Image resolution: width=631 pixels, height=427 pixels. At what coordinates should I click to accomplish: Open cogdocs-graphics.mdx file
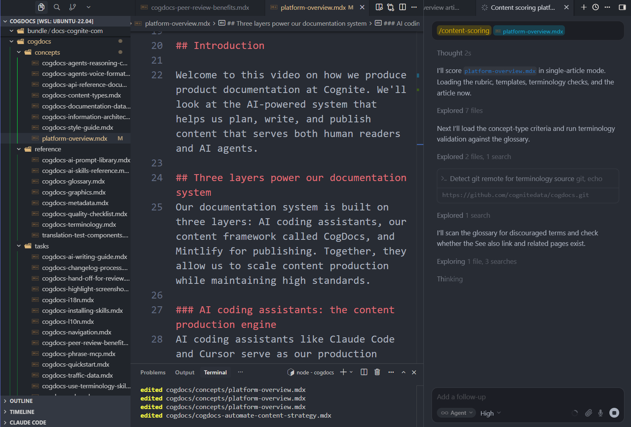(74, 192)
